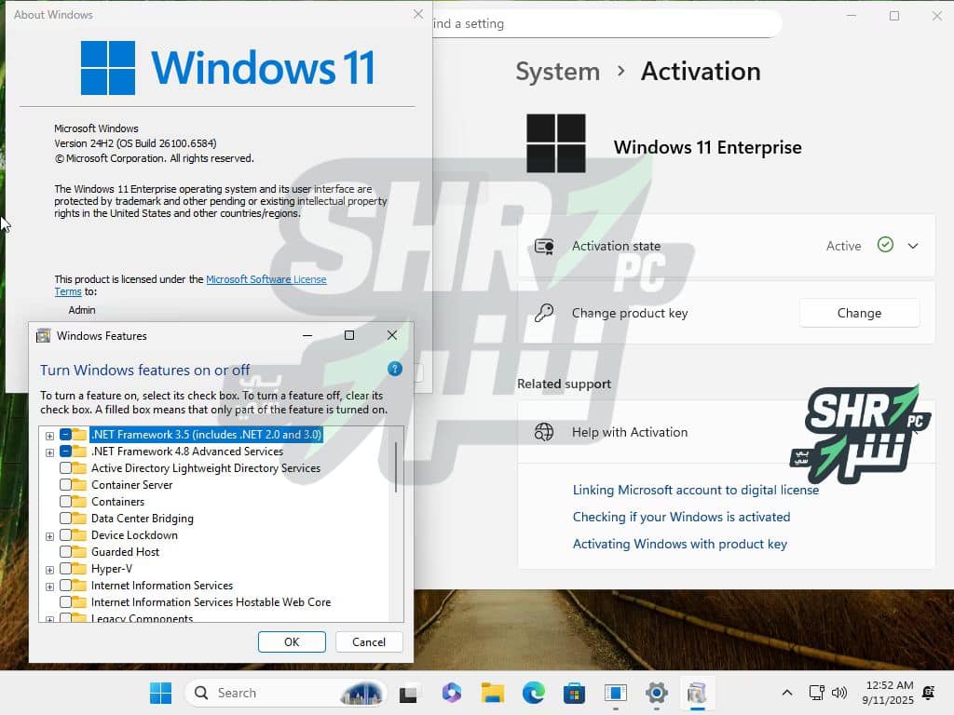Expand the Activation state chevron
This screenshot has width=954, height=715.
click(913, 246)
